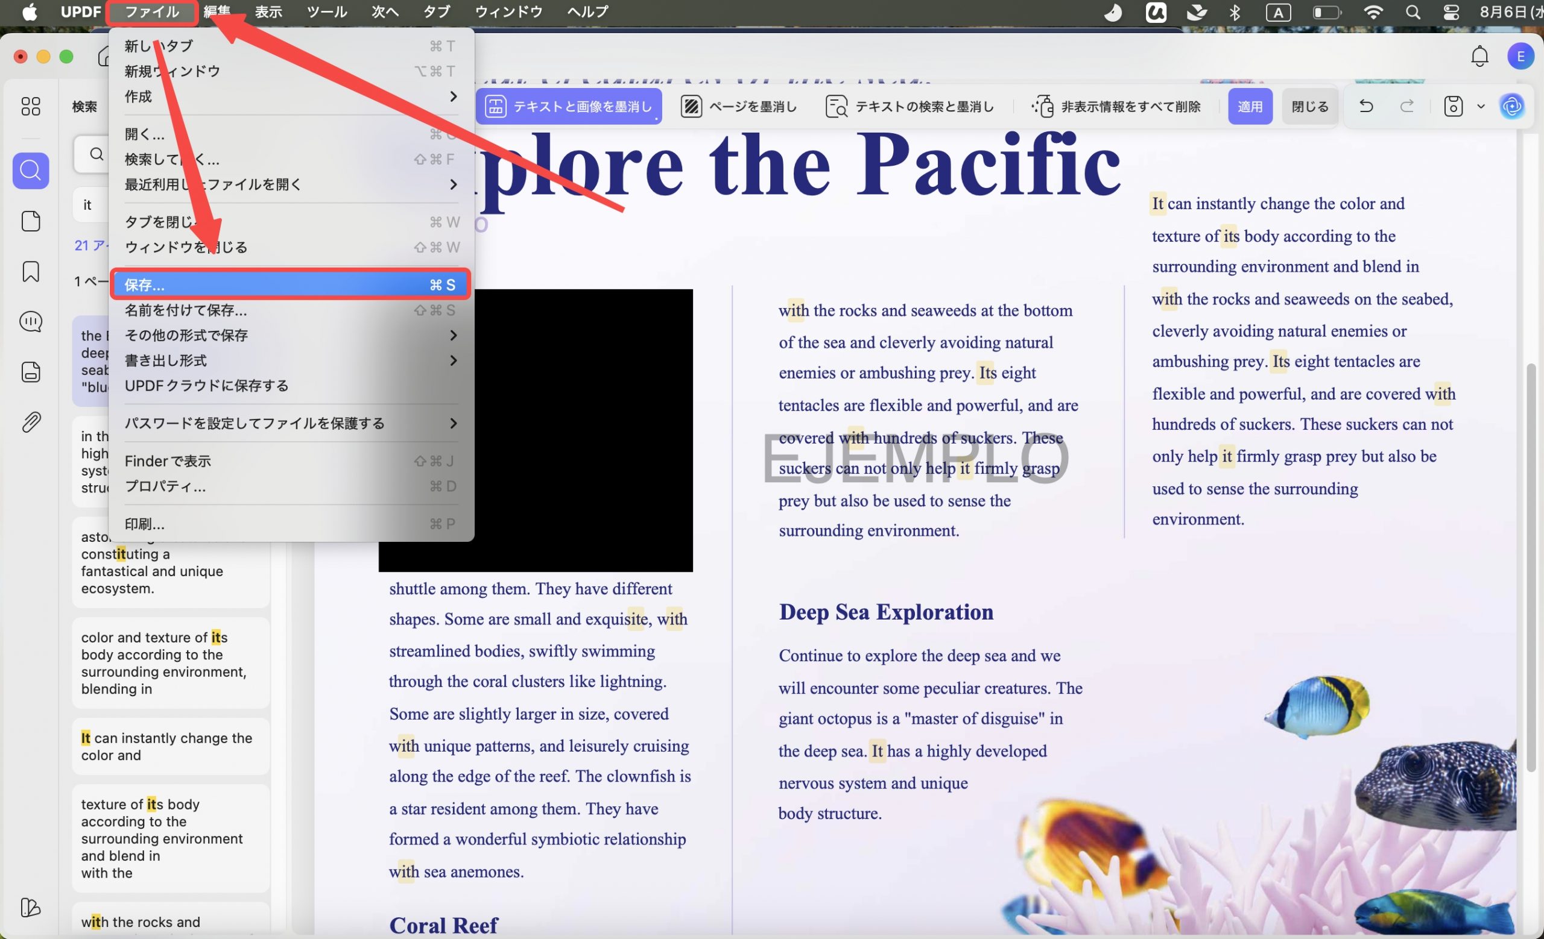Choose 開く... menu item

[291, 134]
